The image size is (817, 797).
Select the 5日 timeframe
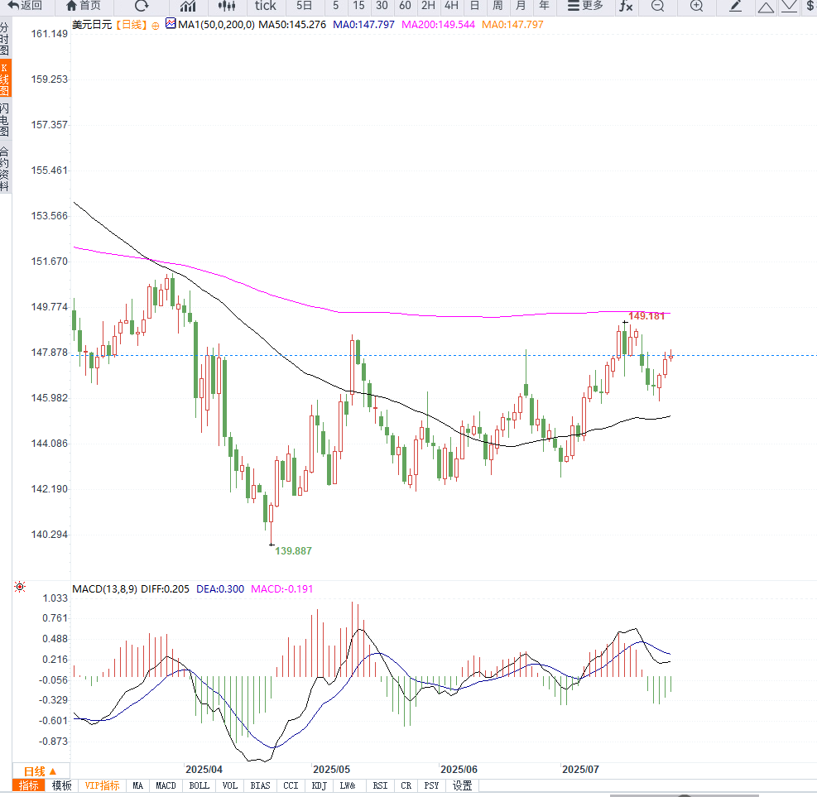305,6
